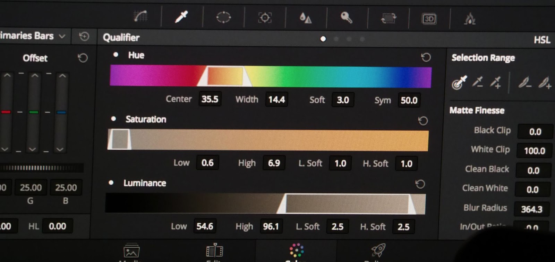
Task: Reset the Primaries Bars palette
Action: [84, 36]
